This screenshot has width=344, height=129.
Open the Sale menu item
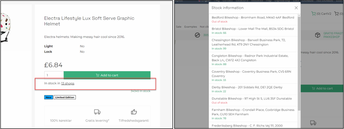click(x=178, y=27)
